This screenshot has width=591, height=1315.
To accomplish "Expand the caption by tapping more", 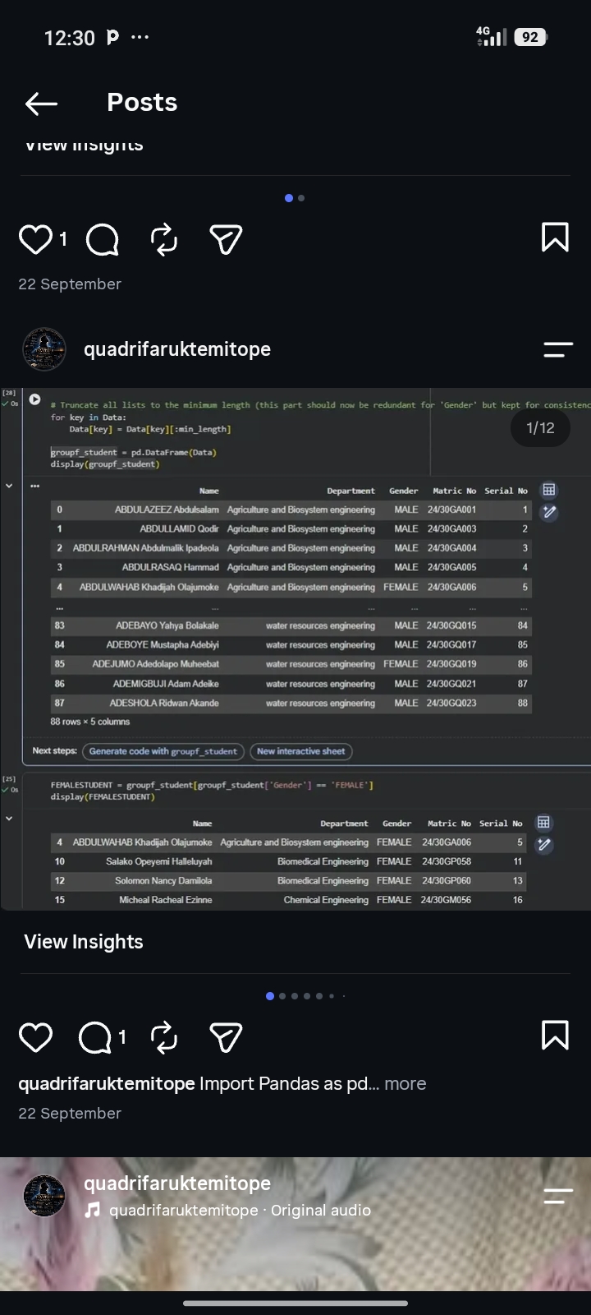I will tap(405, 1084).
